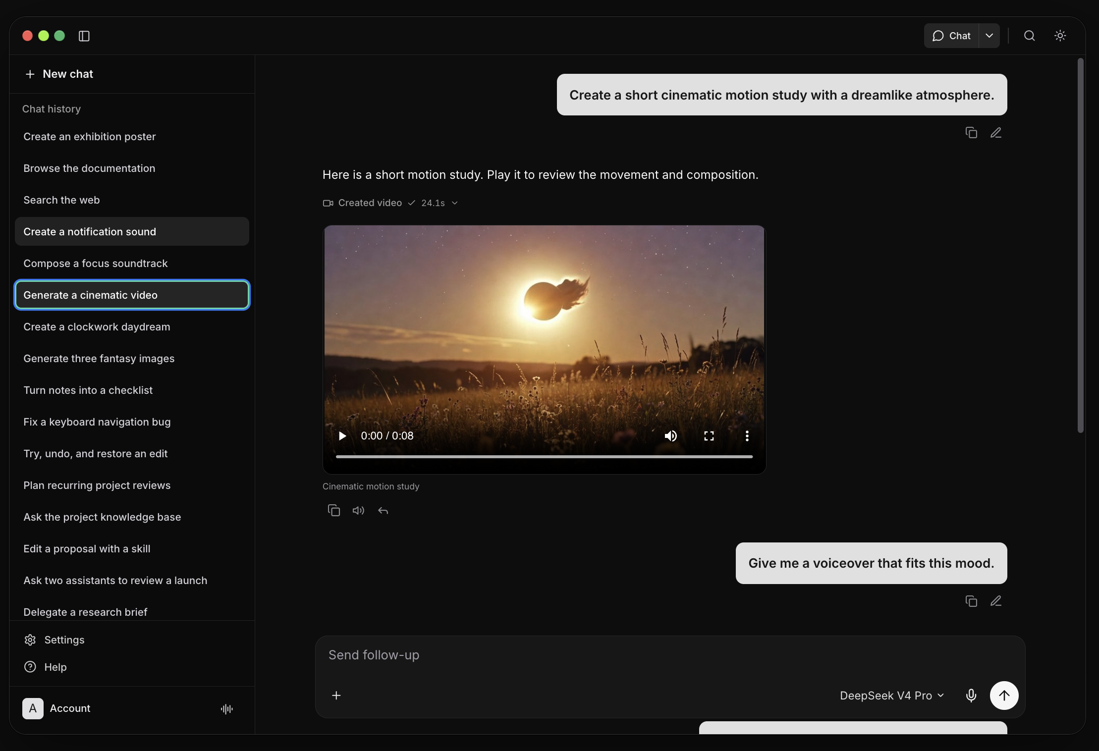Image resolution: width=1099 pixels, height=751 pixels.
Task: Open the Turn notes into a checklist chat
Action: (132, 390)
